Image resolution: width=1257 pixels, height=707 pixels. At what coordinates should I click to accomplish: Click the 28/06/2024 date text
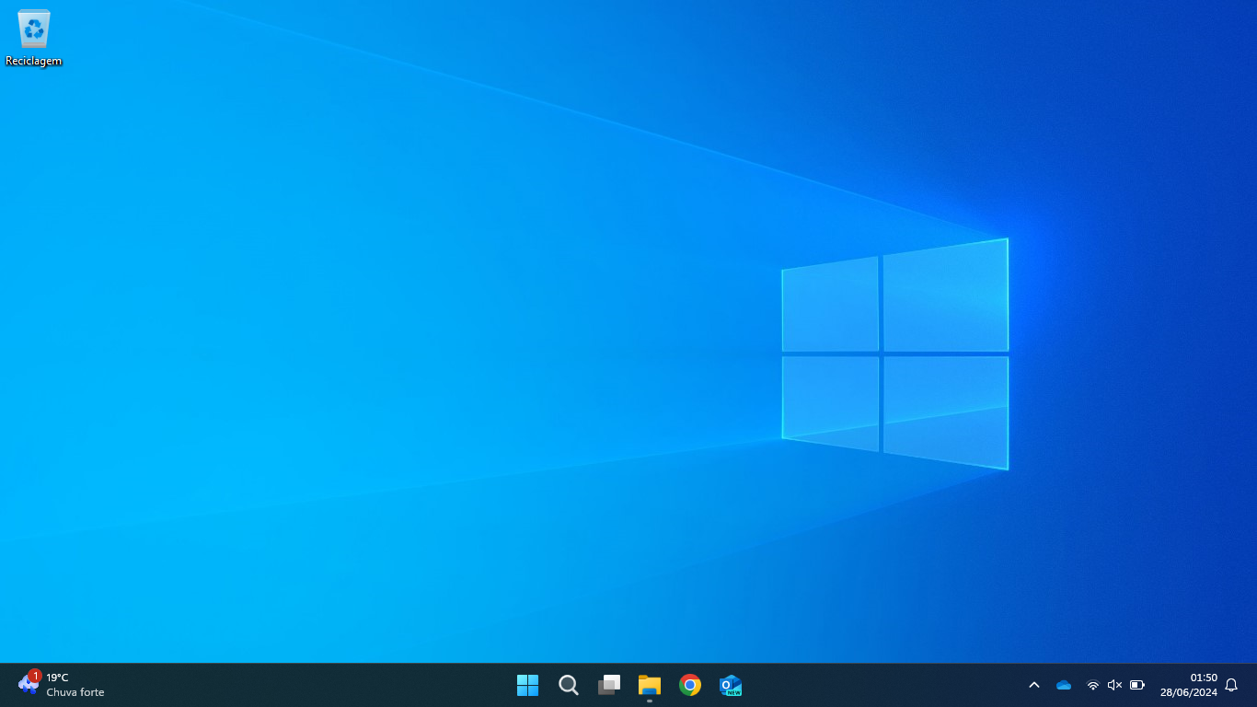1189,692
